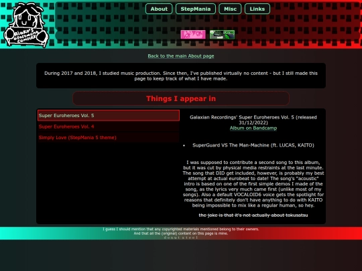Go back to the main About page

[x=181, y=56]
